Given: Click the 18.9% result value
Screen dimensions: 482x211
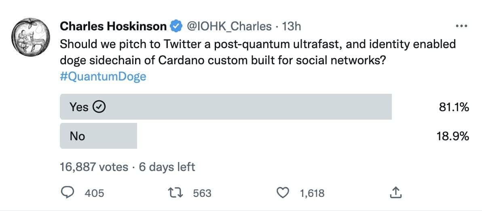Looking at the screenshot, I should tap(453, 136).
